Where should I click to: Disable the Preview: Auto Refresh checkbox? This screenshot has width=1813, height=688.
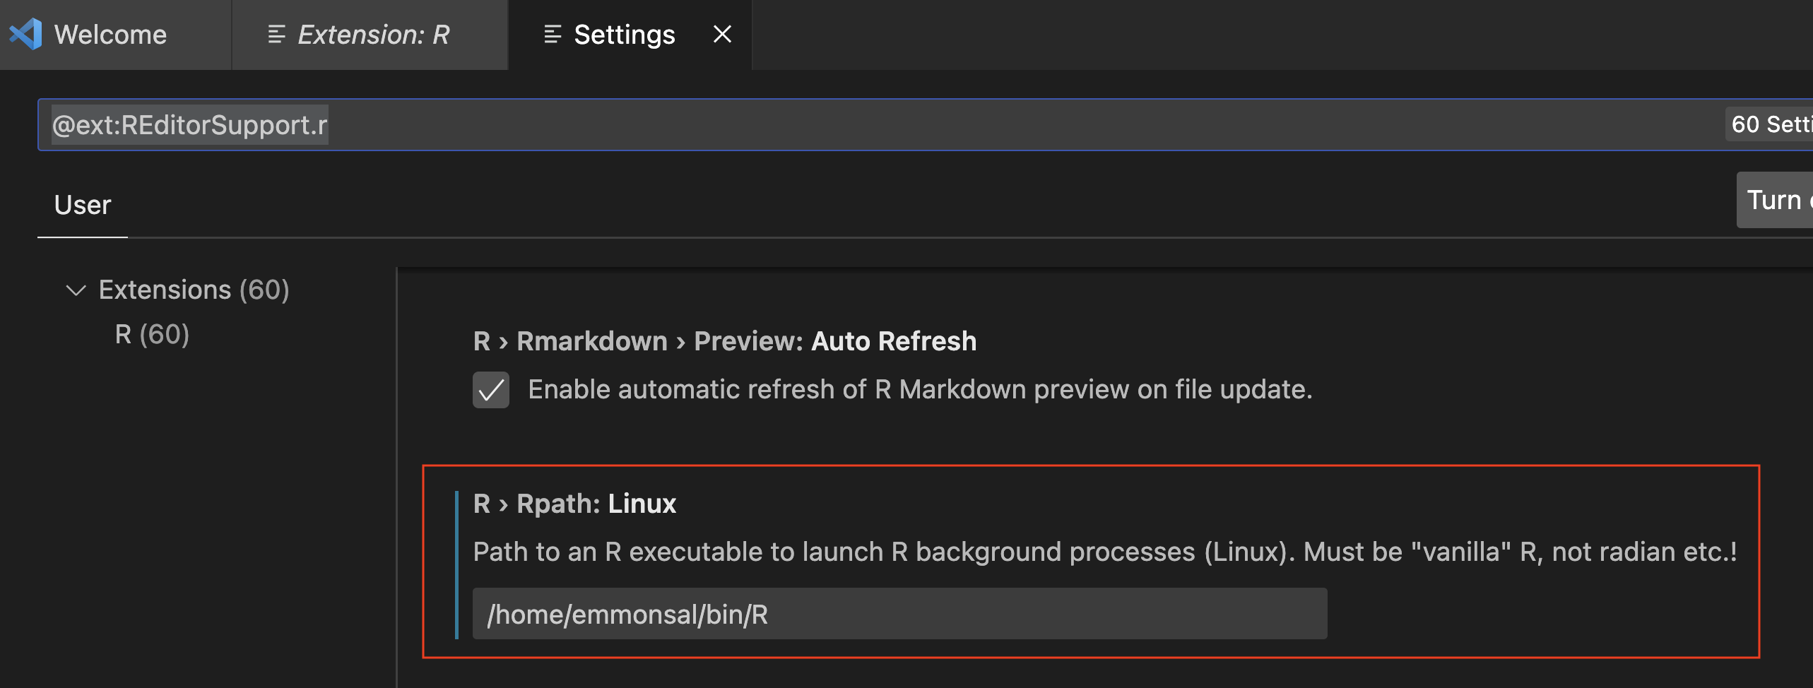click(491, 390)
